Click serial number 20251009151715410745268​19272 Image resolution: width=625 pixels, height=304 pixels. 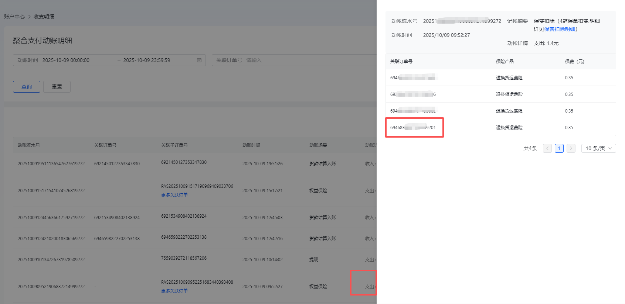click(51, 190)
